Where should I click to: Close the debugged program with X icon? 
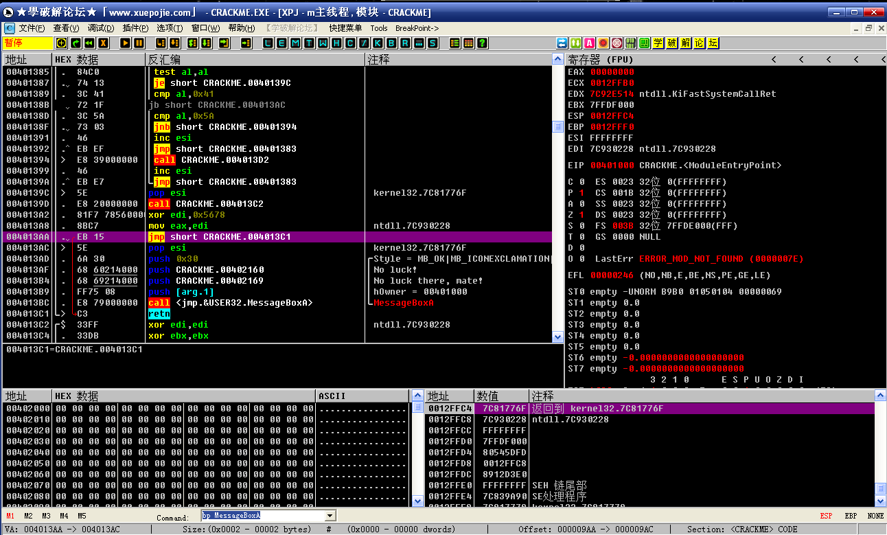[x=103, y=43]
